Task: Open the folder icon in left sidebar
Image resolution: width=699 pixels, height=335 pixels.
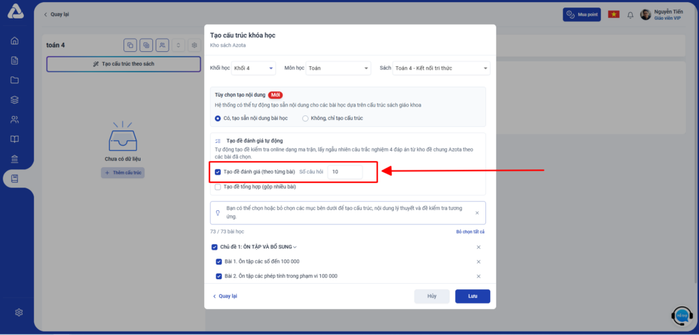Action: [x=15, y=81]
